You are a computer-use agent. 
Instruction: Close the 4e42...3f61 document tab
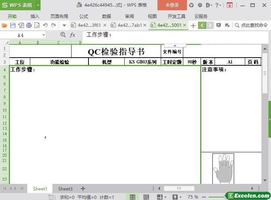click(105, 25)
